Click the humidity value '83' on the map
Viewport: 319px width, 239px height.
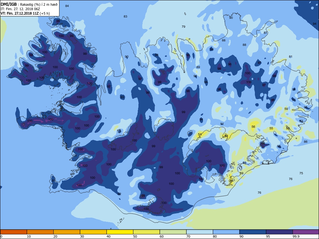click(125, 17)
